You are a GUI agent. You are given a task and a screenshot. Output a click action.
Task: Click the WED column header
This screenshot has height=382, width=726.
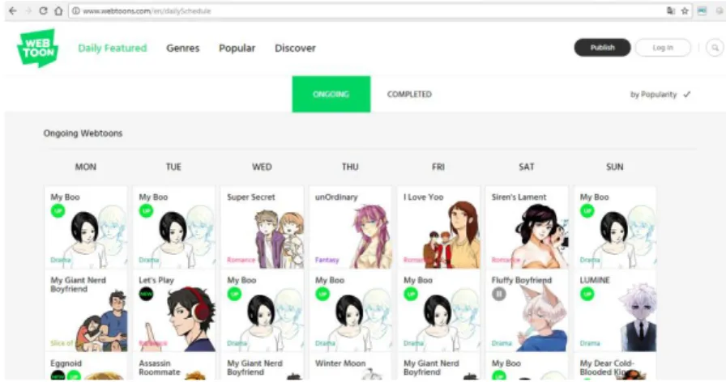pyautogui.click(x=262, y=167)
